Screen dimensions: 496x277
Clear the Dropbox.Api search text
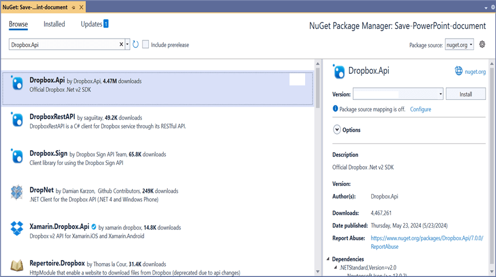click(121, 44)
